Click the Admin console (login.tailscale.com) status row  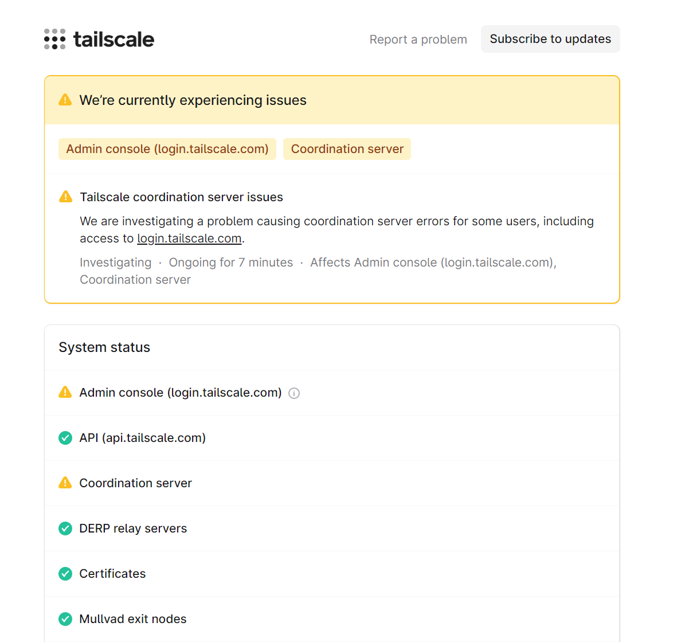tap(181, 393)
